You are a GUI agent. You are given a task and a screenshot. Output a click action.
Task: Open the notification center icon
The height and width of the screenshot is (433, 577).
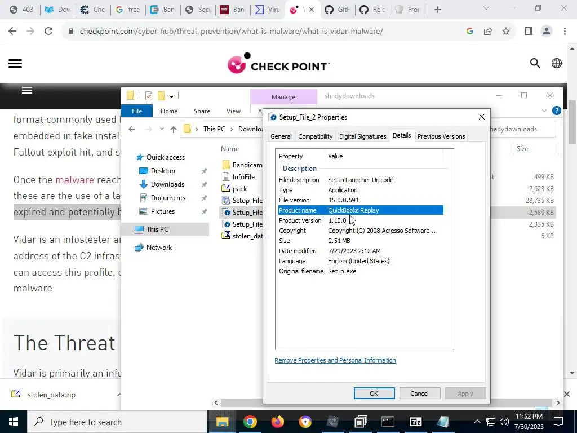[x=558, y=422]
